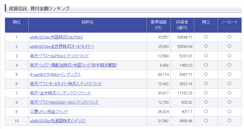Select rank number 10 cell
Screen dimensions: 244x129
17,121
